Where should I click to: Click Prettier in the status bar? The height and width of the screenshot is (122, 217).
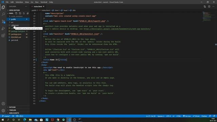click(204, 116)
